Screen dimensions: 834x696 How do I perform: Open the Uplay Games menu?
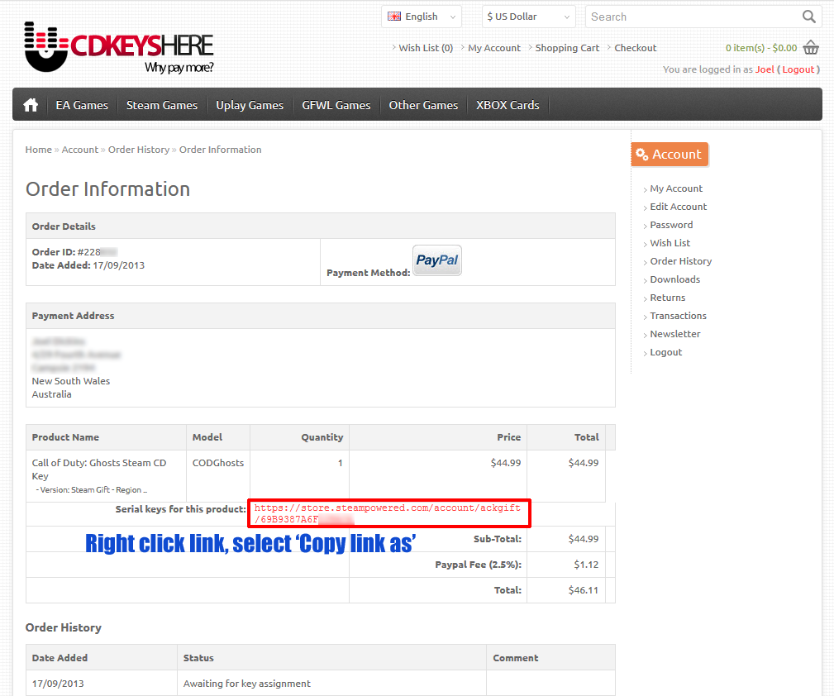pyautogui.click(x=250, y=105)
